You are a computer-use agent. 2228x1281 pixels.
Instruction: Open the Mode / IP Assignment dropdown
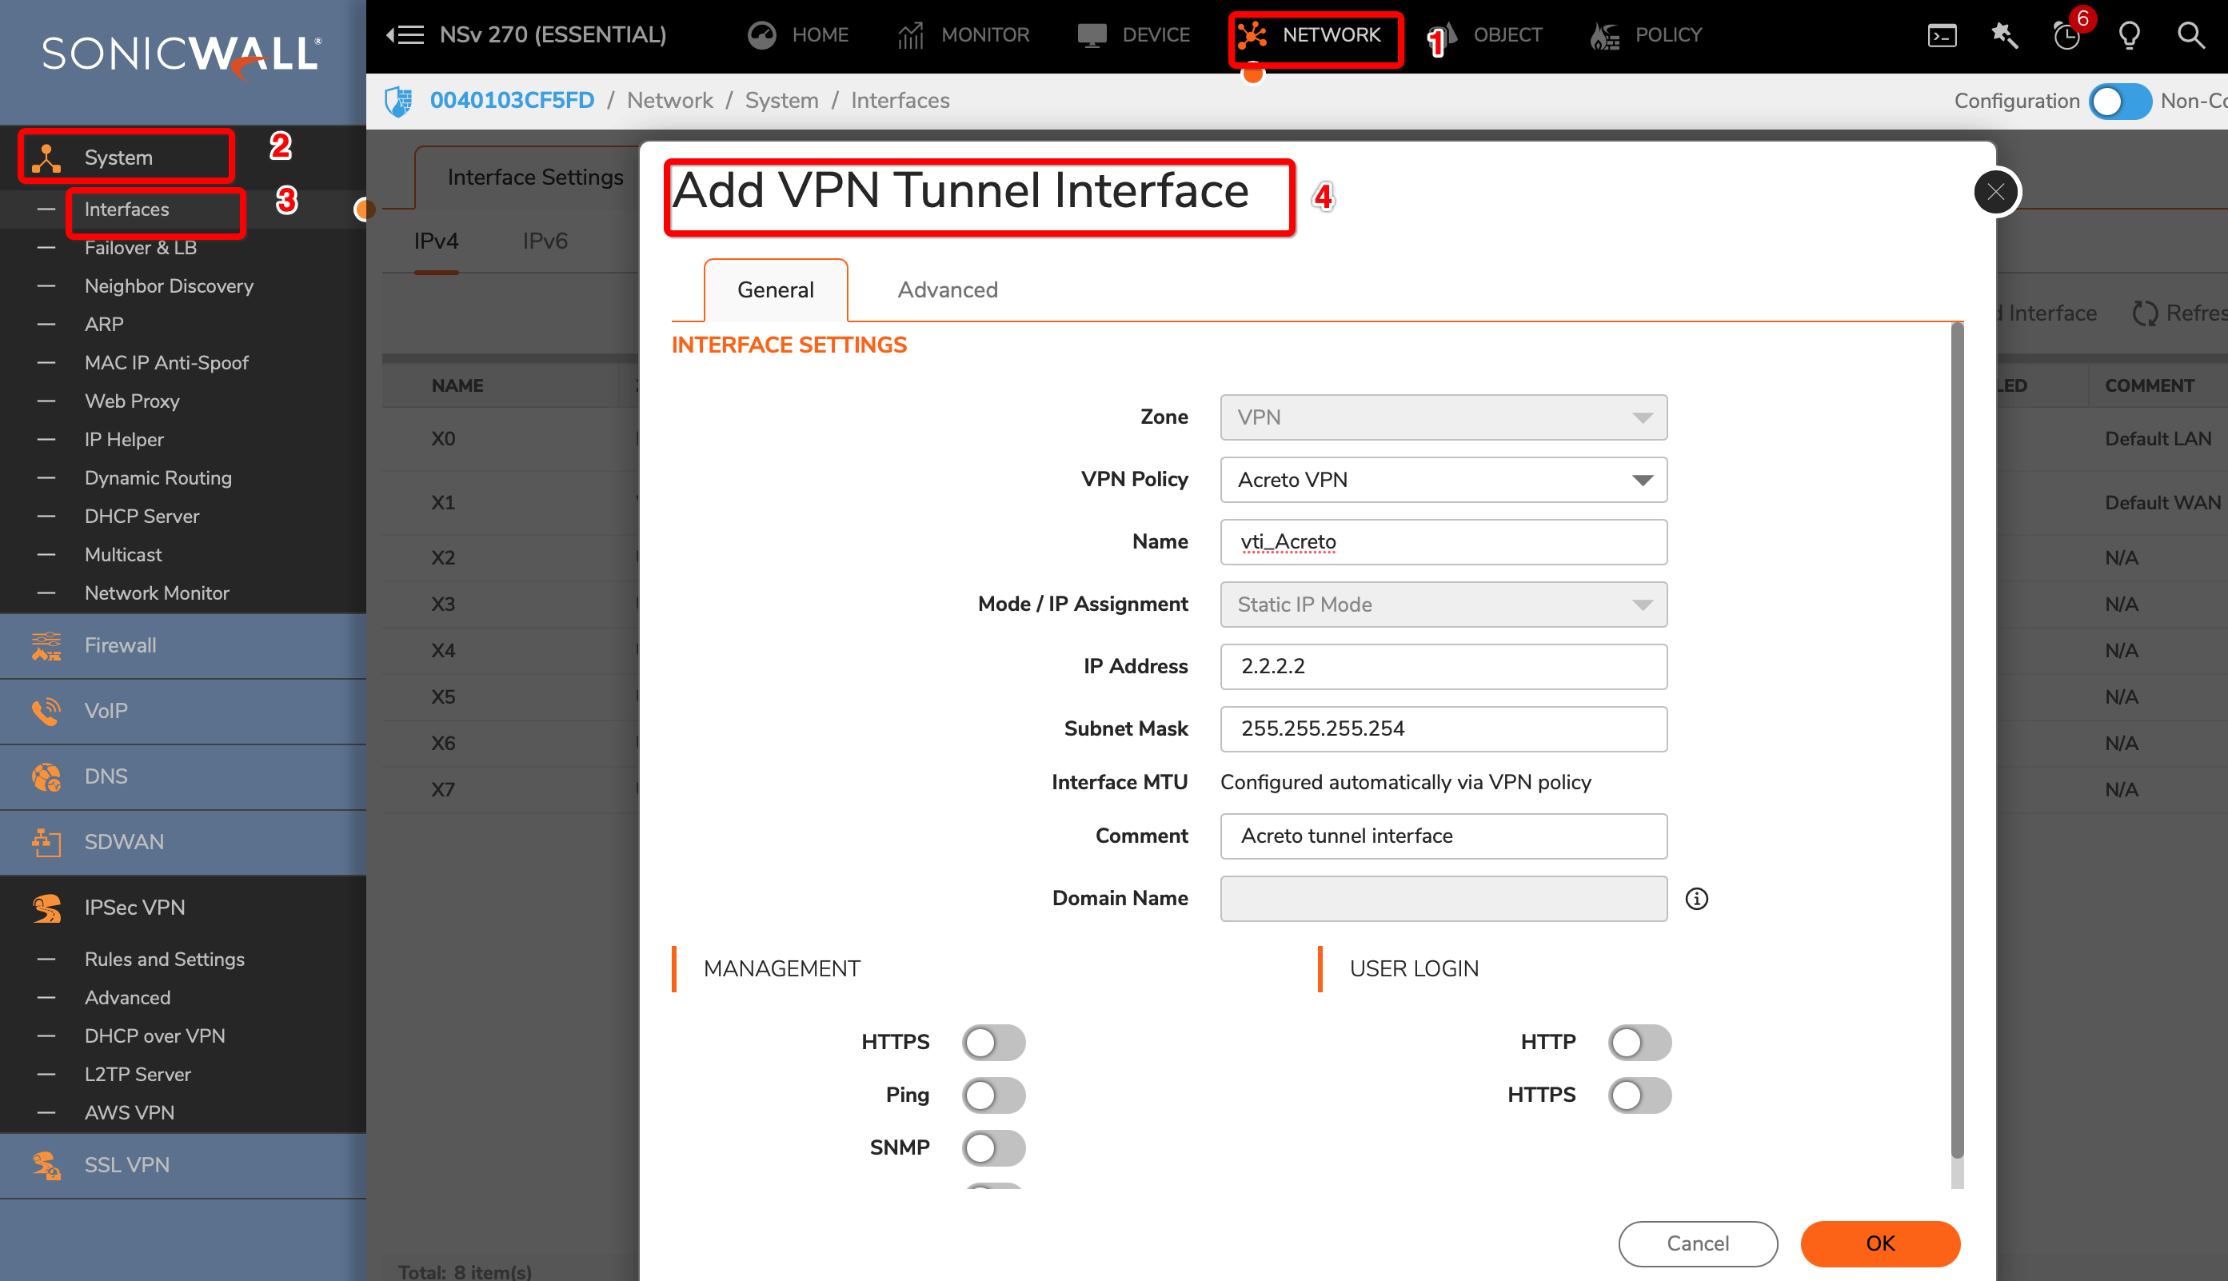tap(1443, 605)
